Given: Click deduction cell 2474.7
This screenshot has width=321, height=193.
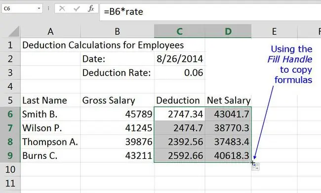Looking at the screenshot, I should click(180, 128).
